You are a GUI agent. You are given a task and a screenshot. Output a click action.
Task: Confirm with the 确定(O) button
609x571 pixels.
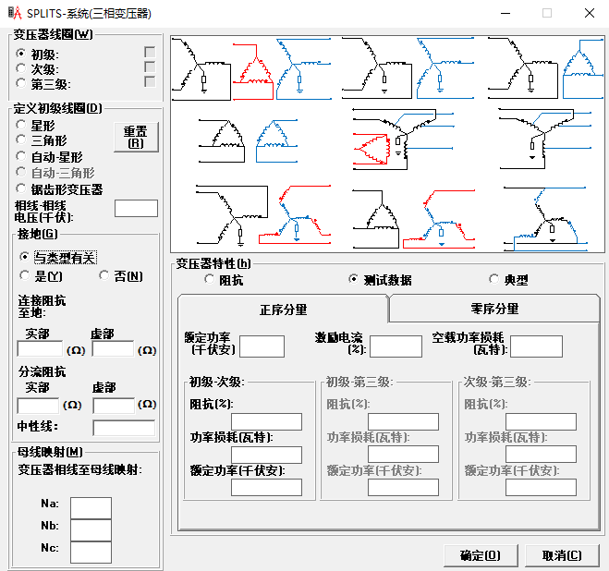coord(480,555)
